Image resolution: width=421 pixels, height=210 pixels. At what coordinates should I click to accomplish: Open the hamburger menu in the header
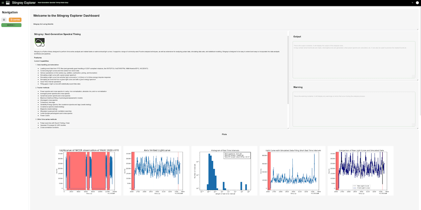3,3
